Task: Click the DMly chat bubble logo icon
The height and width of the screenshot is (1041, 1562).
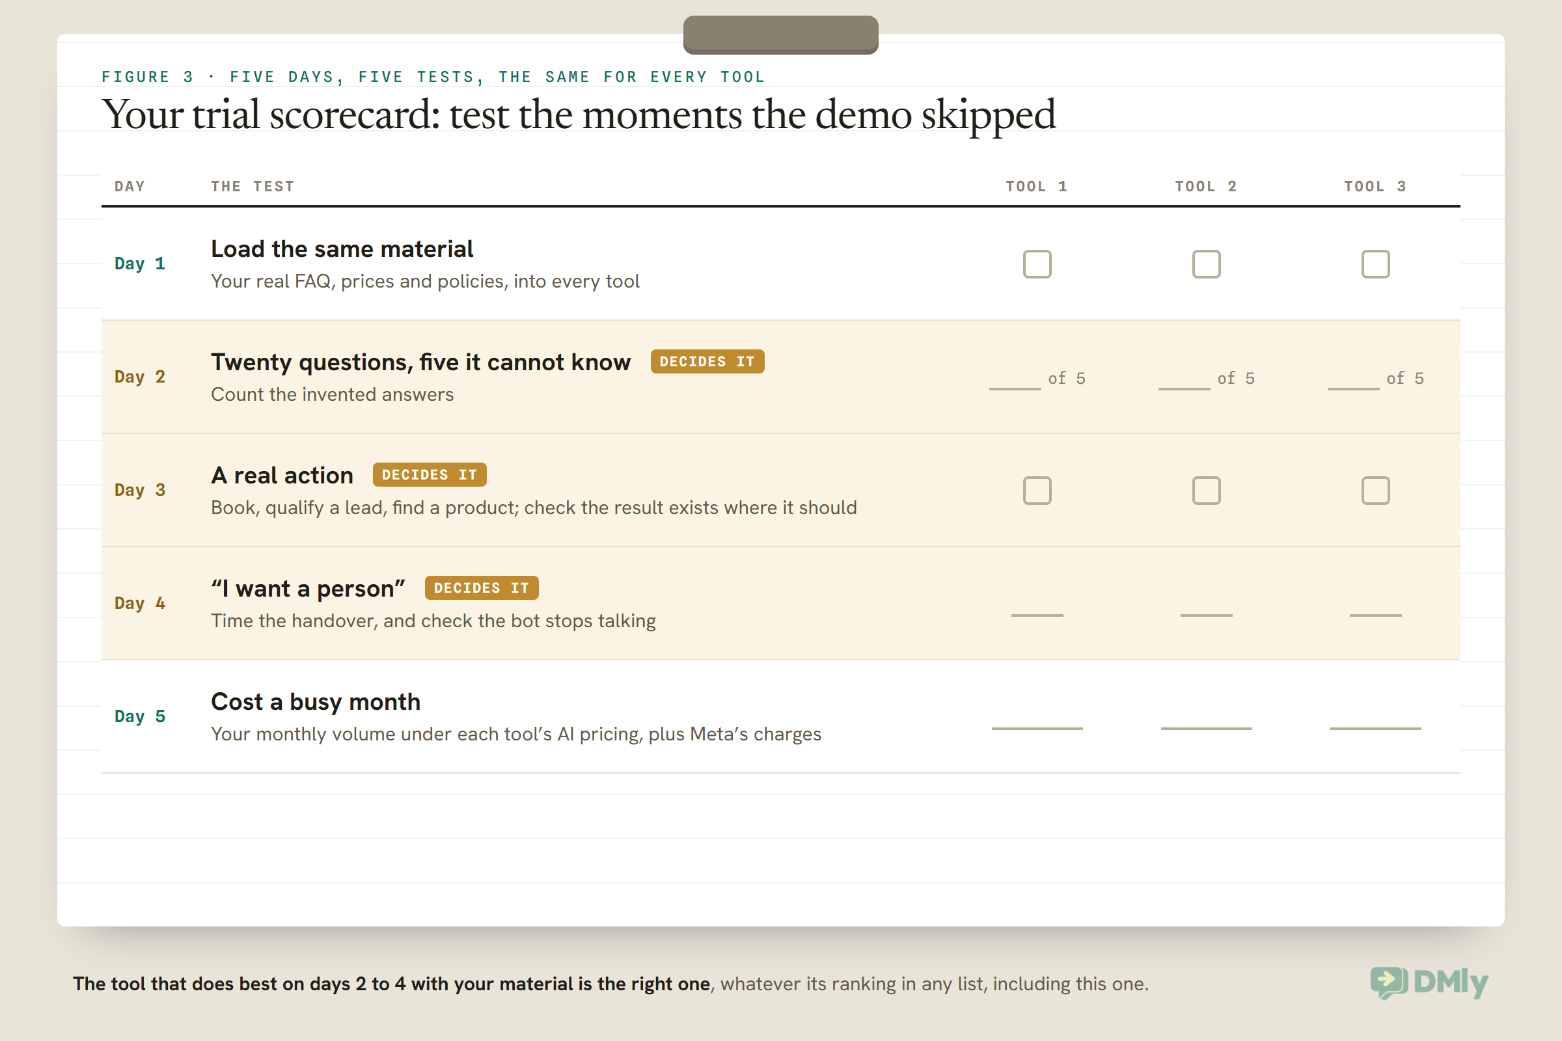Action: (1389, 982)
